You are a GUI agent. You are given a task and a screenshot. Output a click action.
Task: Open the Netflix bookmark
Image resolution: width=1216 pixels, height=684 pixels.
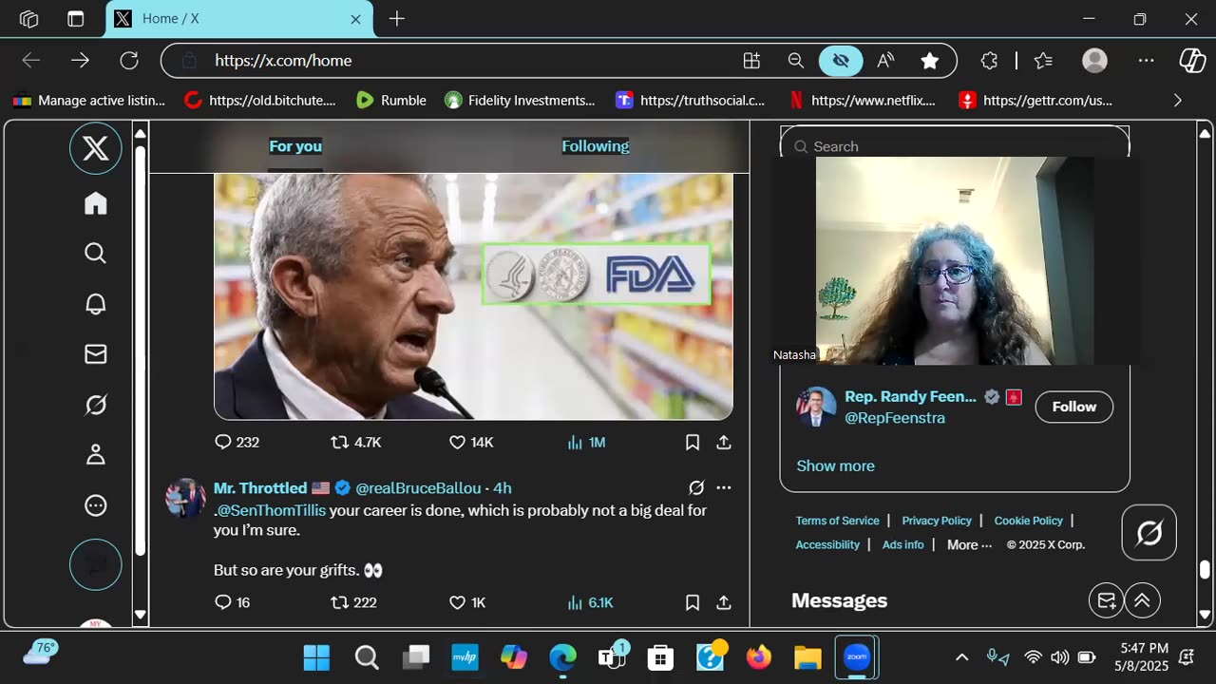click(x=863, y=100)
